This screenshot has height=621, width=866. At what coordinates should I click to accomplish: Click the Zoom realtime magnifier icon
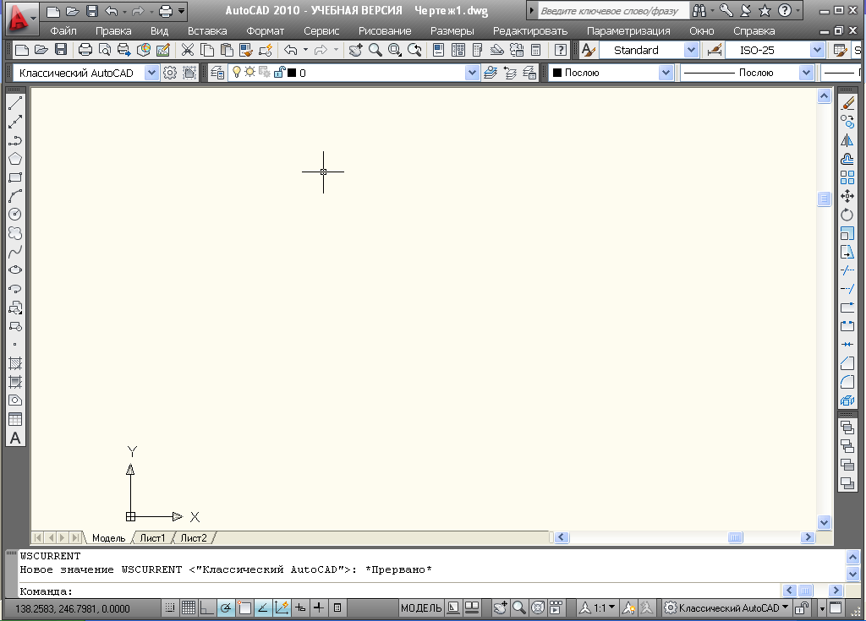pyautogui.click(x=375, y=50)
